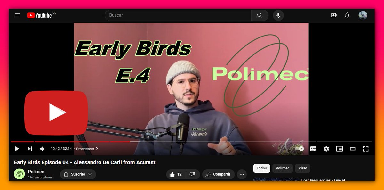Viewport: 384px width, 190px height.
Task: Mute the video with the volume icon
Action: (42, 149)
